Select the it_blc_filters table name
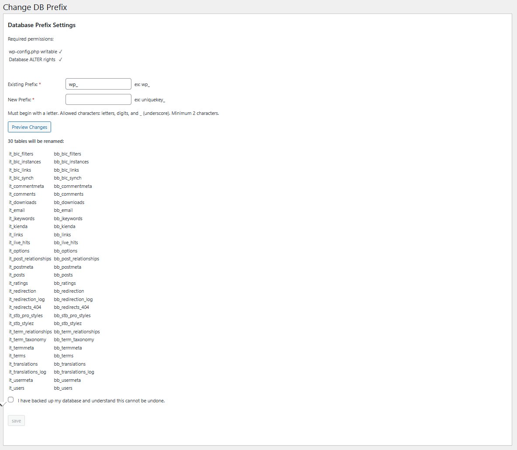This screenshot has height=450, width=517. 21,154
